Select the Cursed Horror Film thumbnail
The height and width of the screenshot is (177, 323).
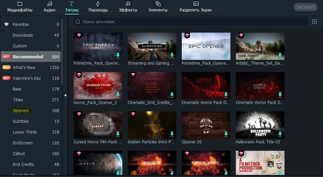pos(98,125)
